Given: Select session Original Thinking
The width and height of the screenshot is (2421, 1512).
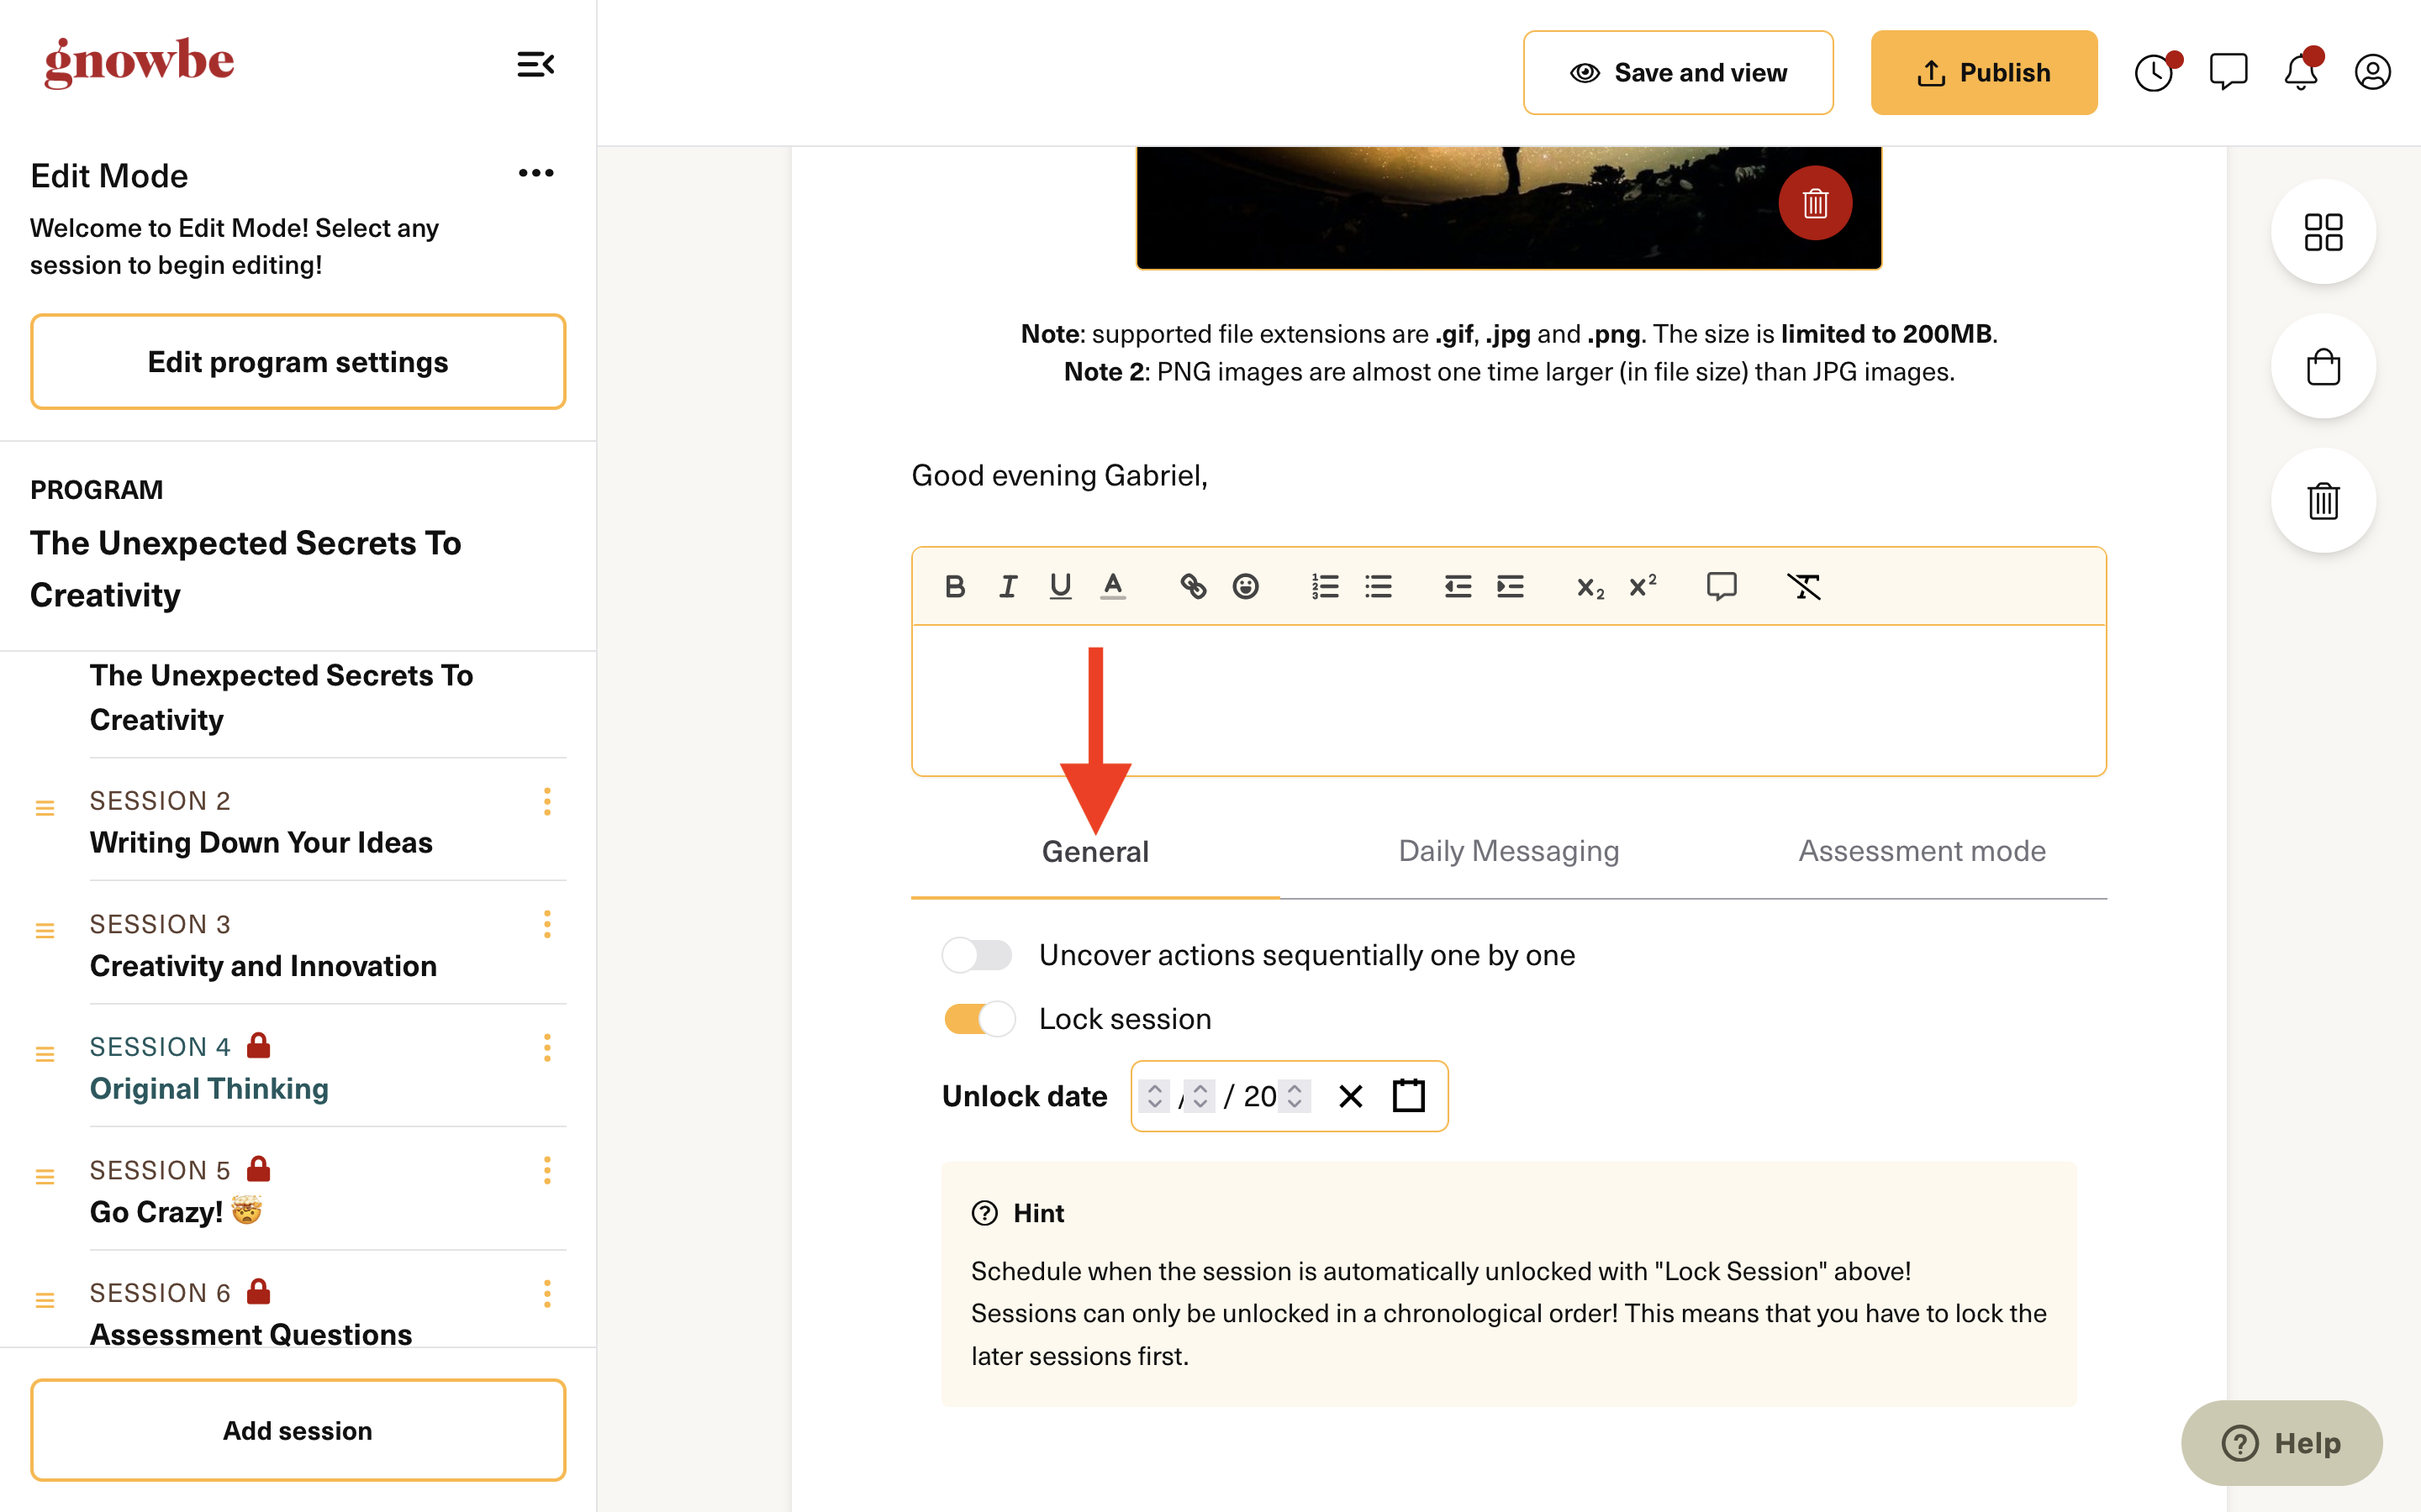Looking at the screenshot, I should pyautogui.click(x=209, y=1088).
